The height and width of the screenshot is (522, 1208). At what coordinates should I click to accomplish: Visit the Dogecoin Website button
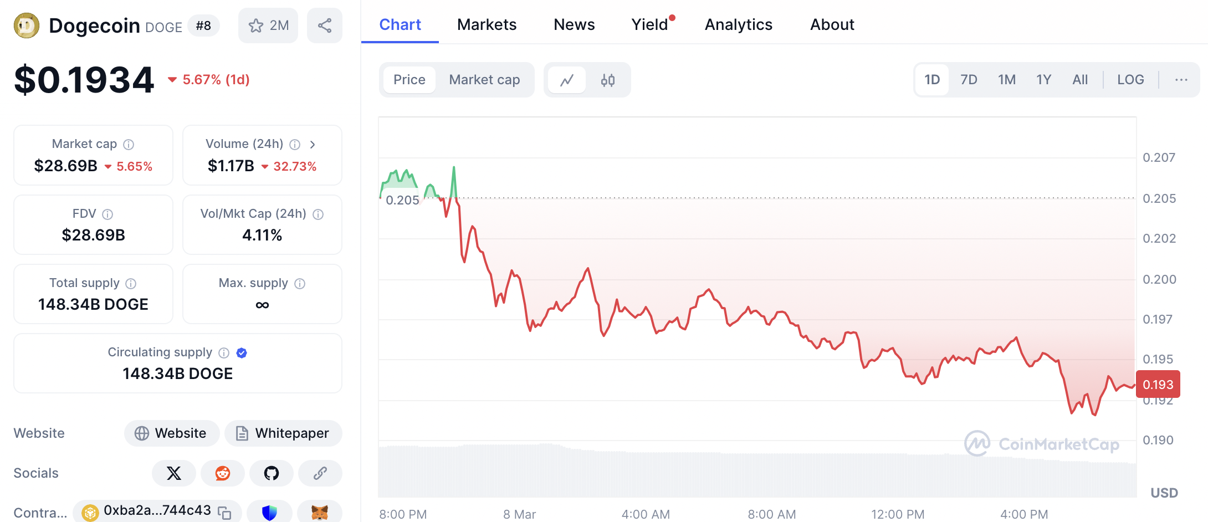click(172, 433)
